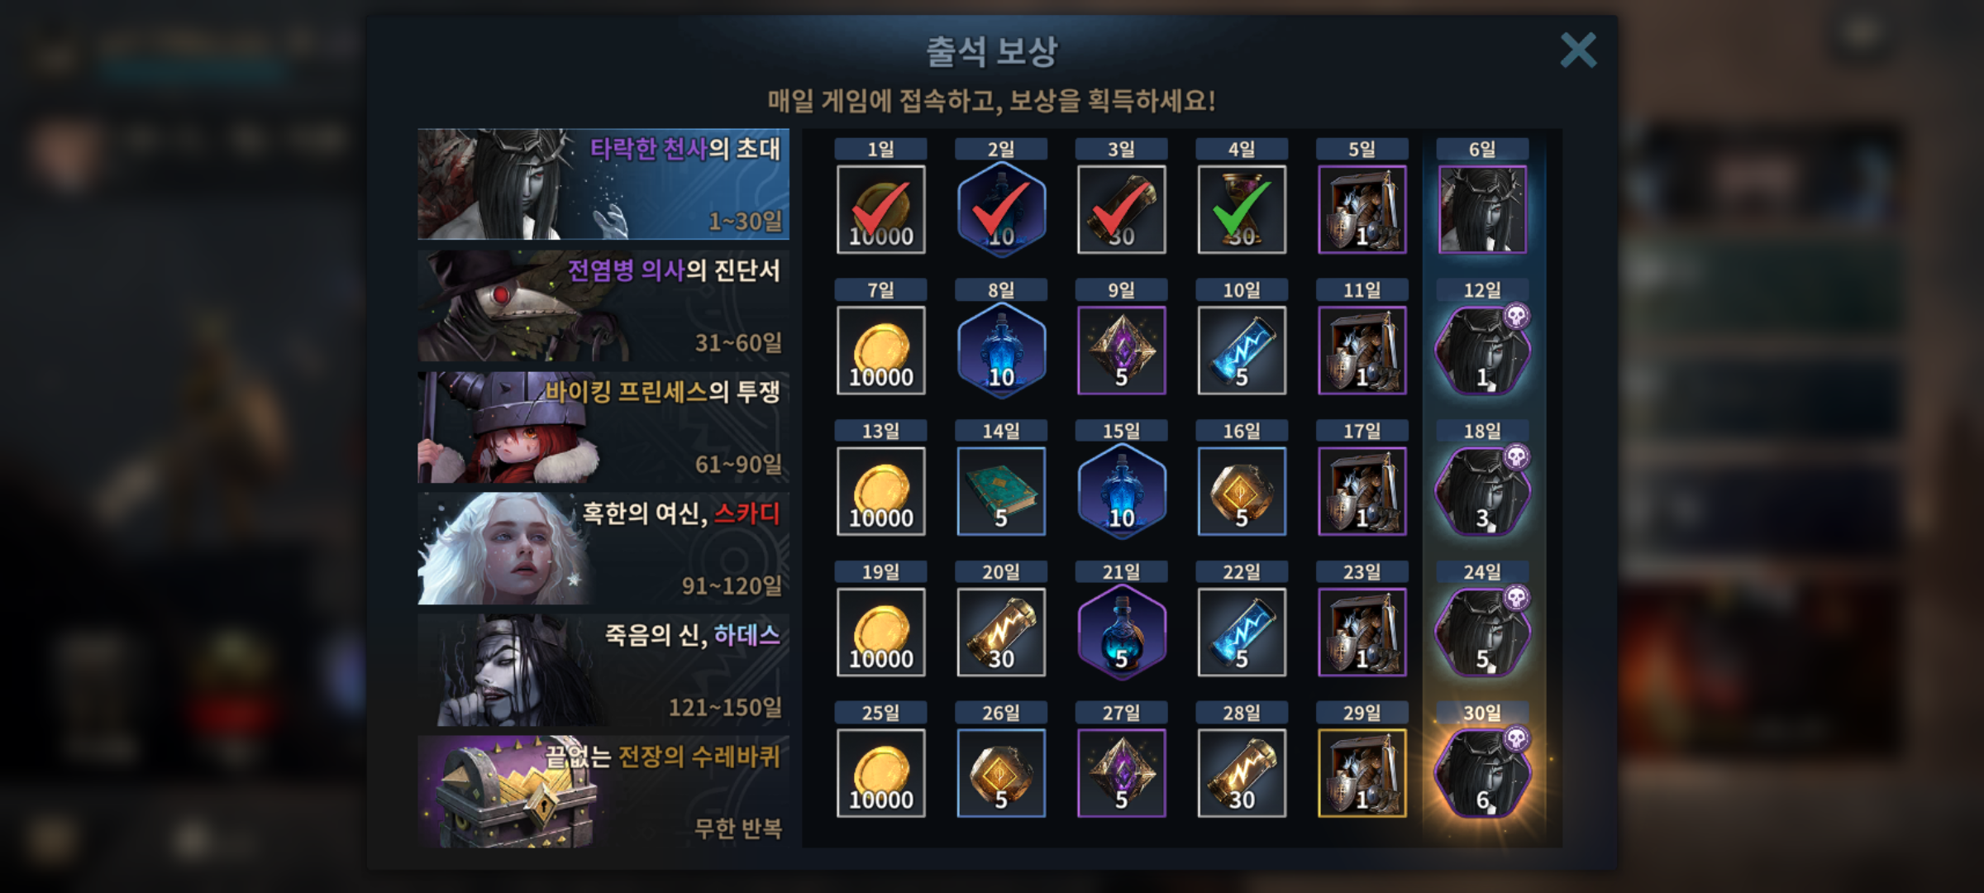Select the day 12 hero shard reward
The width and height of the screenshot is (1984, 893).
[x=1482, y=350]
